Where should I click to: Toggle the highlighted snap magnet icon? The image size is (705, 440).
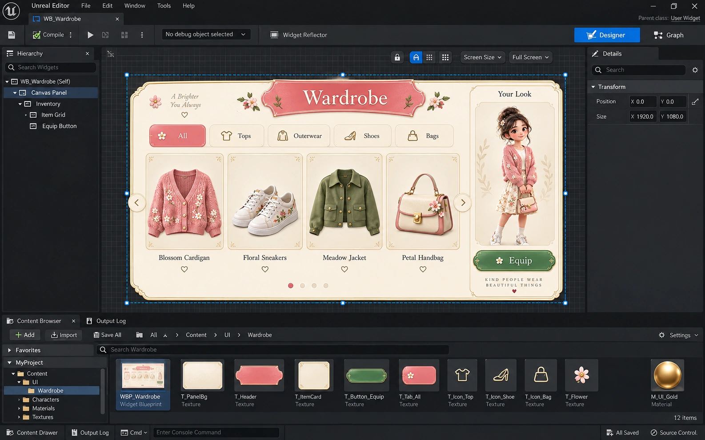pyautogui.click(x=416, y=57)
